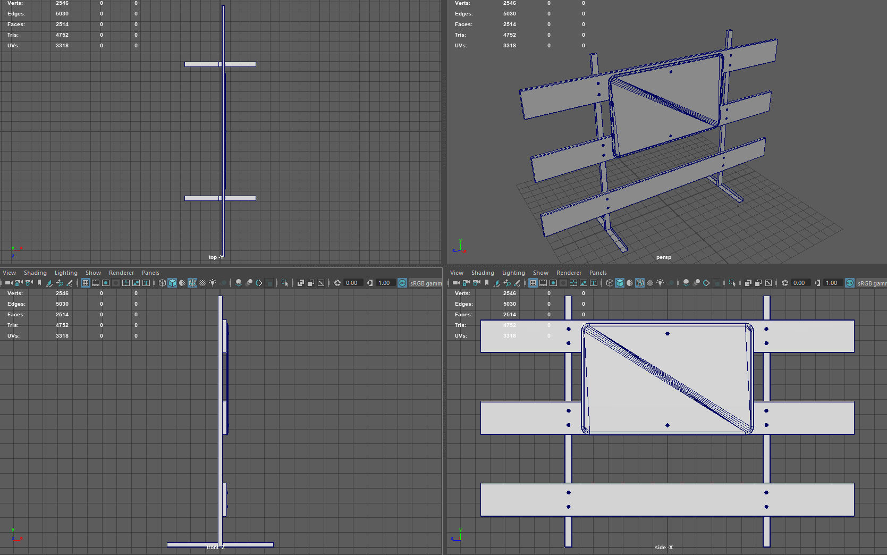Click X-Ray Joints icon in front view toolbar
The image size is (887, 555).
click(x=321, y=283)
